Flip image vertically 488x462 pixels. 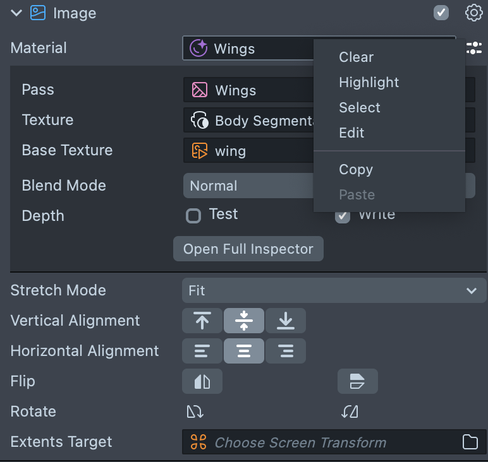[357, 381]
